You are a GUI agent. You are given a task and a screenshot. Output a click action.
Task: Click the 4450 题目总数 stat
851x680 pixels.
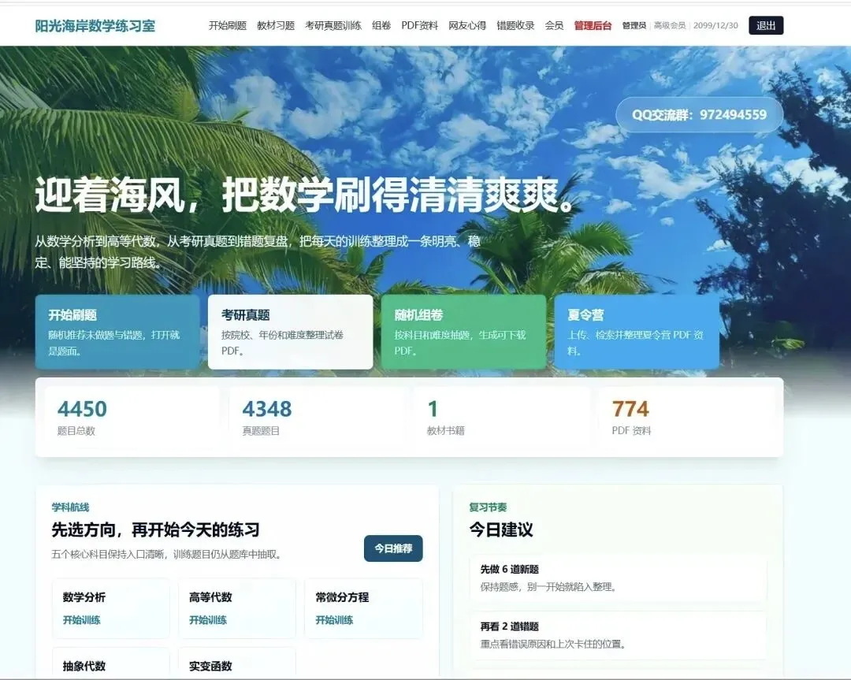tap(132, 417)
